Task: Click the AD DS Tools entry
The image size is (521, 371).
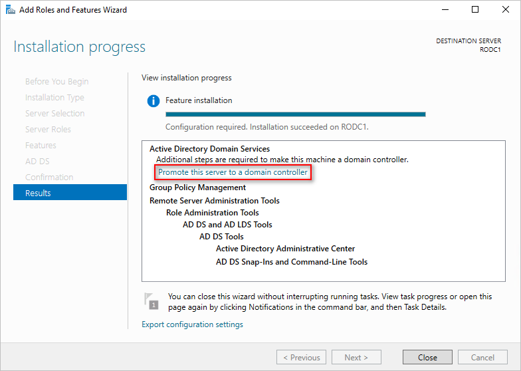Action: tap(221, 237)
